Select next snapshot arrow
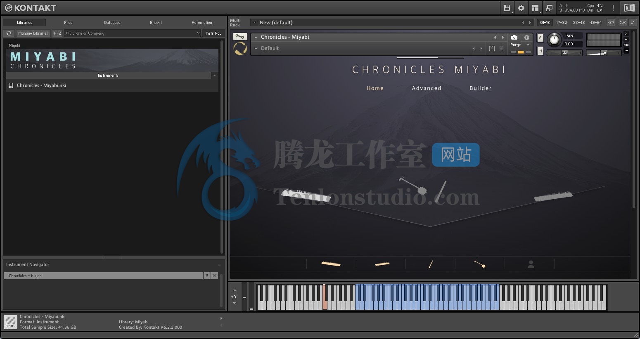The image size is (640, 339). click(481, 48)
